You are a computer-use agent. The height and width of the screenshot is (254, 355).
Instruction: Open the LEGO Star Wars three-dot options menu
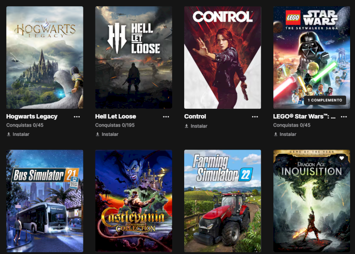pyautogui.click(x=344, y=117)
